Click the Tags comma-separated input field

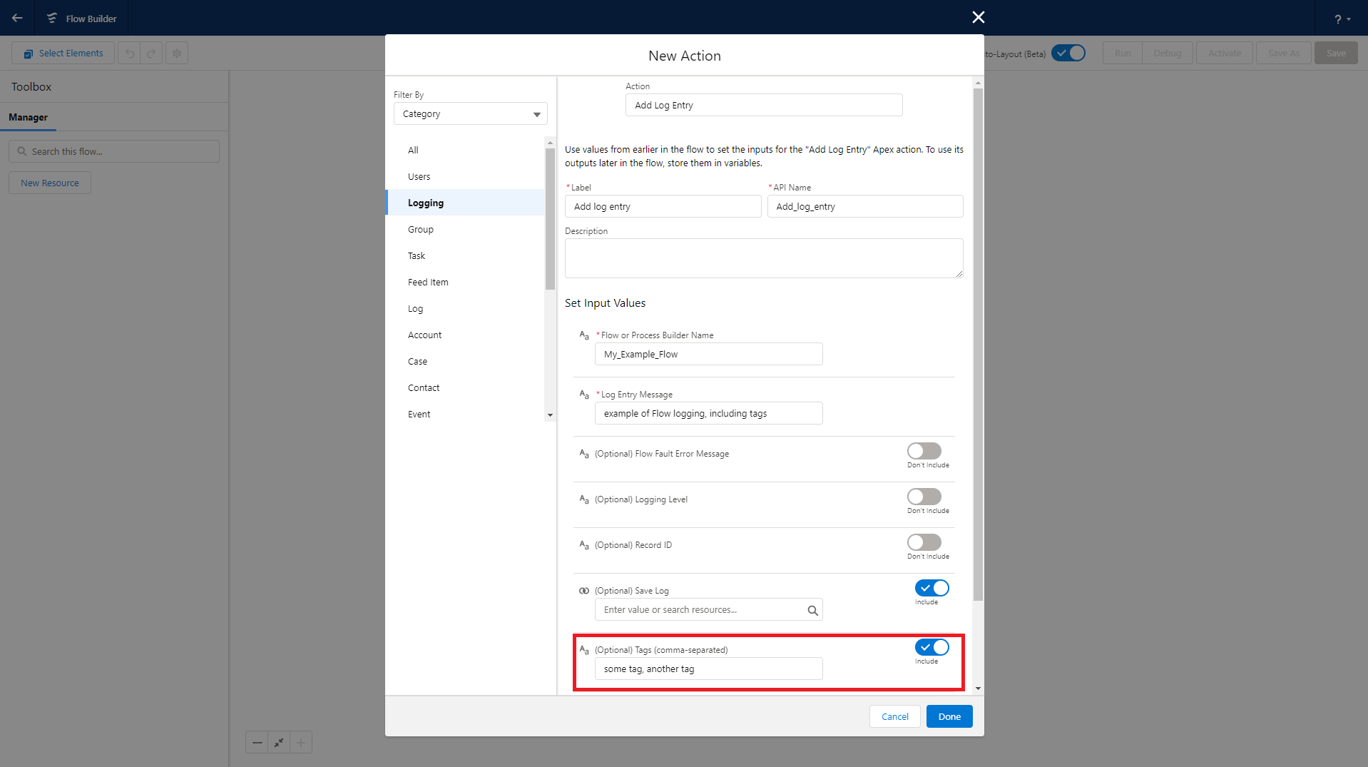709,669
